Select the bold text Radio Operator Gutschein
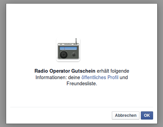The image size is (163, 127). [x=65, y=71]
